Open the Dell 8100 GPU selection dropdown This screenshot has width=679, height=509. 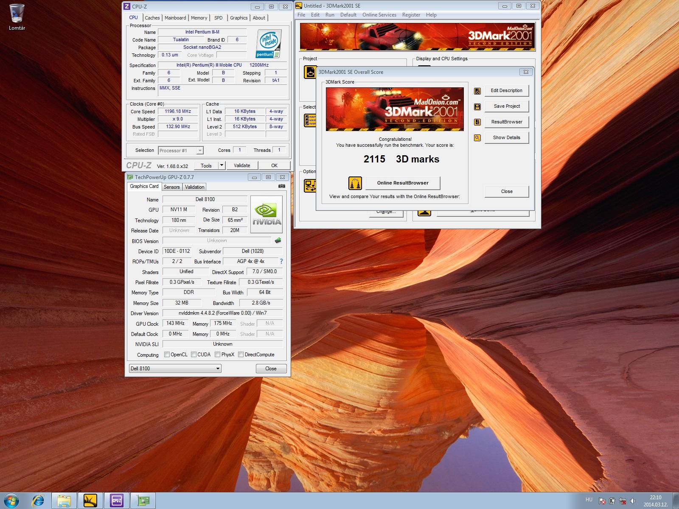point(175,368)
